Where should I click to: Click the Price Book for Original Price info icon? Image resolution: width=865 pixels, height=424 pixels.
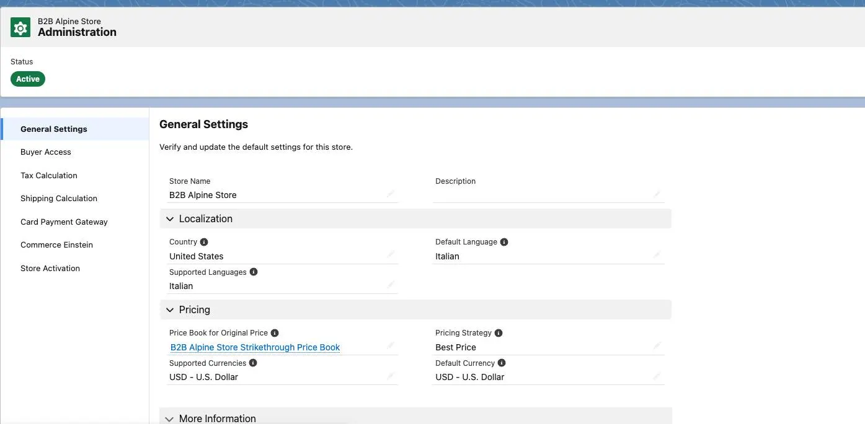tap(275, 333)
